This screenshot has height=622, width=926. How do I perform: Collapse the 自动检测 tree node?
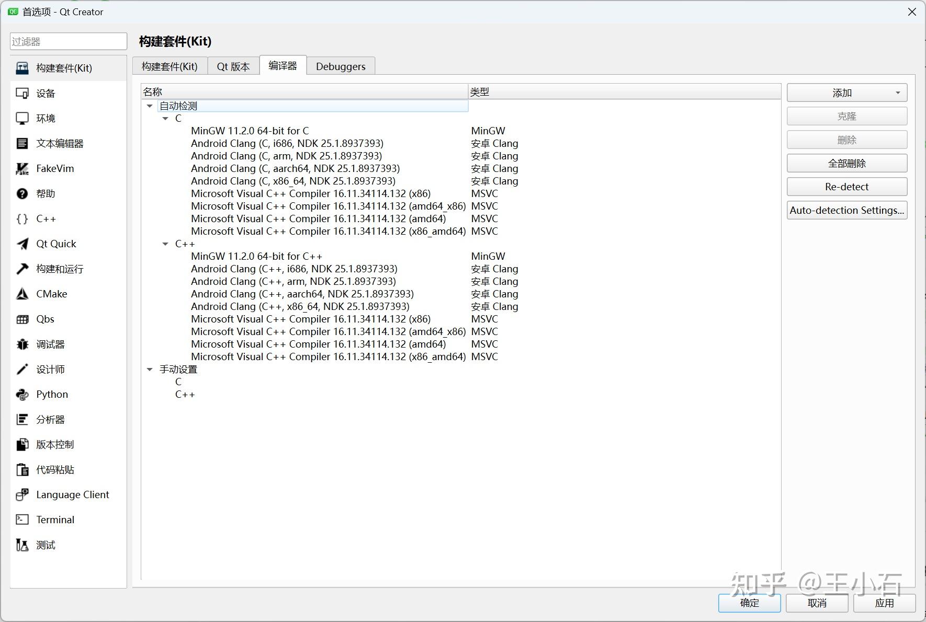(x=150, y=106)
